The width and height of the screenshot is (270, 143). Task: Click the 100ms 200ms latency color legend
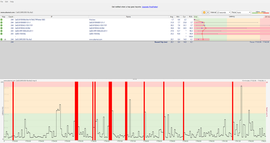[x=260, y=12]
